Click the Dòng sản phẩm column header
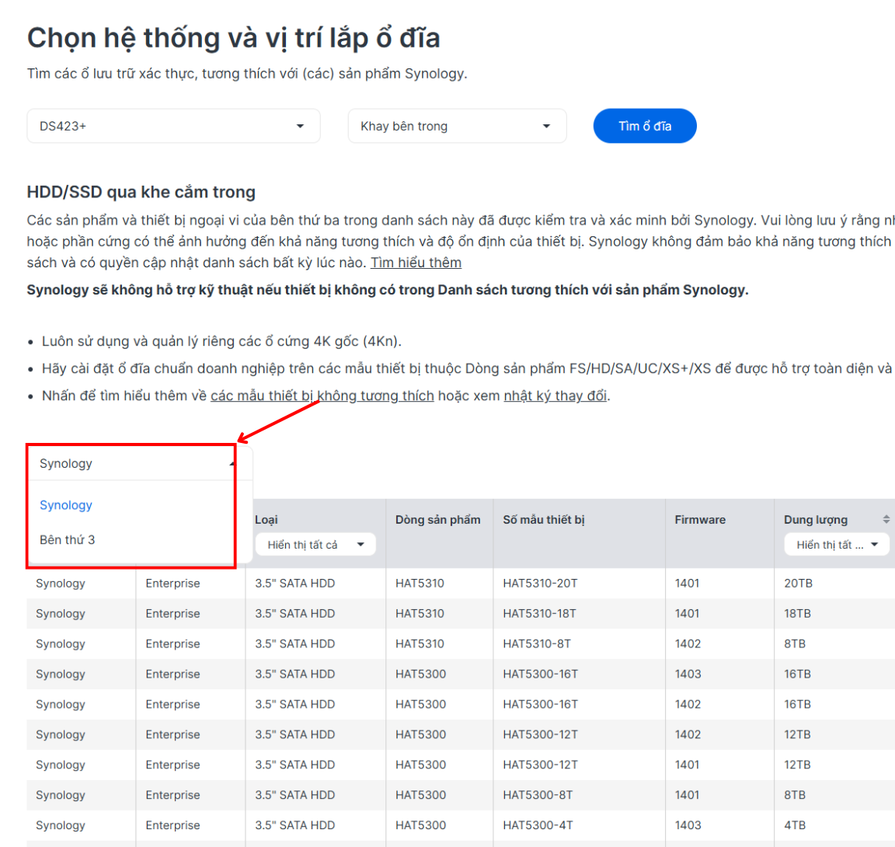The height and width of the screenshot is (847, 895). 438,519
